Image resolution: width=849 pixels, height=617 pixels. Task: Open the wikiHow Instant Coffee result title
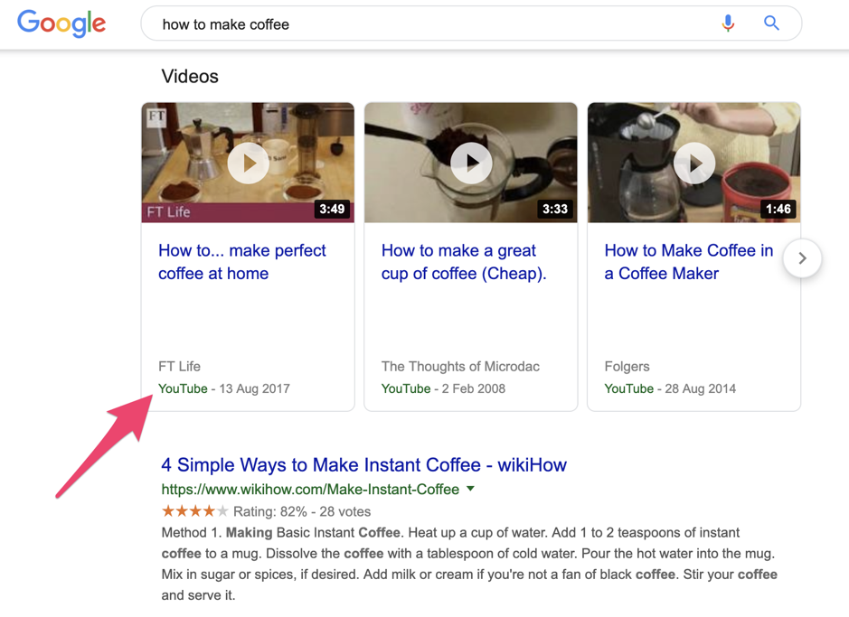pyautogui.click(x=363, y=465)
